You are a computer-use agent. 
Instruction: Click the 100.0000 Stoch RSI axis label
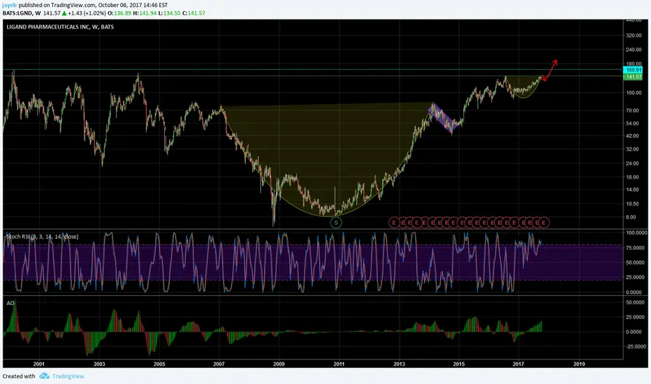click(x=636, y=233)
